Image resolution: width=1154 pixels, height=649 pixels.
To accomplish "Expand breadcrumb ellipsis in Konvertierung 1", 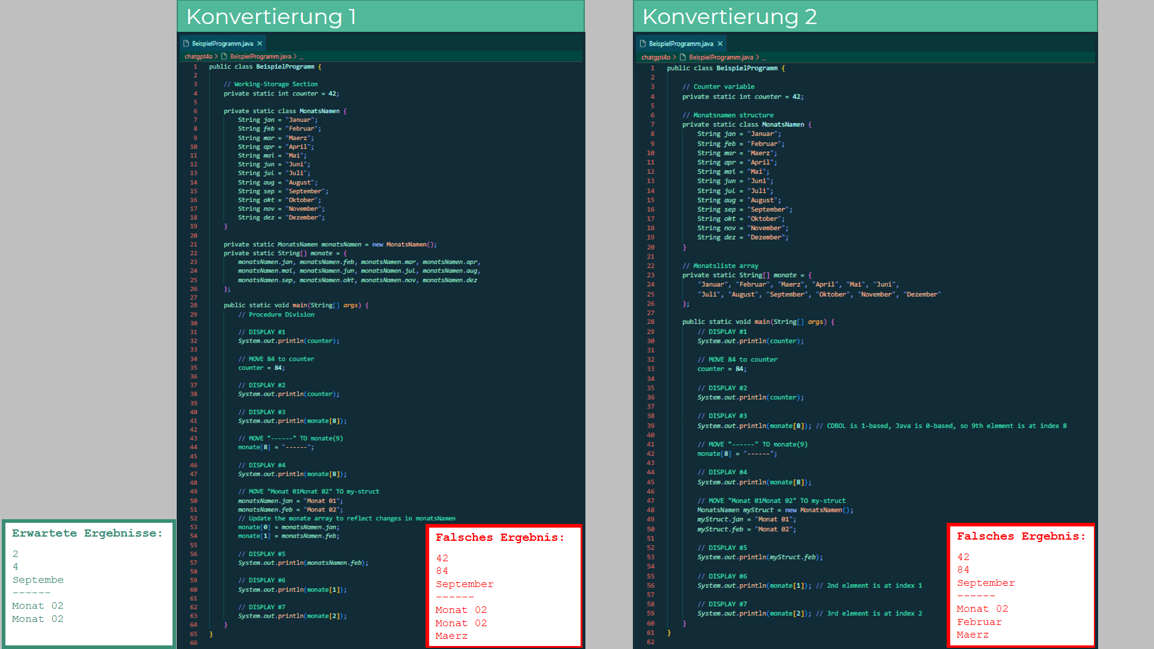I will coord(301,57).
